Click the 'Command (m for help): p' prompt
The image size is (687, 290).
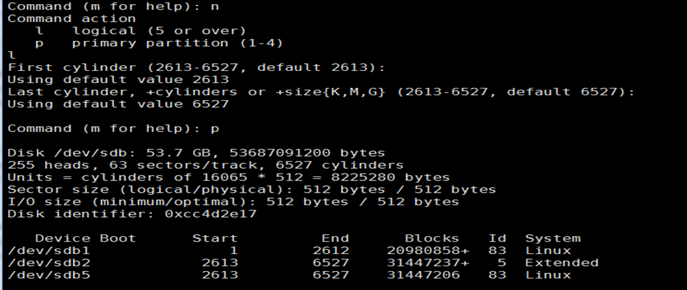[x=113, y=129]
